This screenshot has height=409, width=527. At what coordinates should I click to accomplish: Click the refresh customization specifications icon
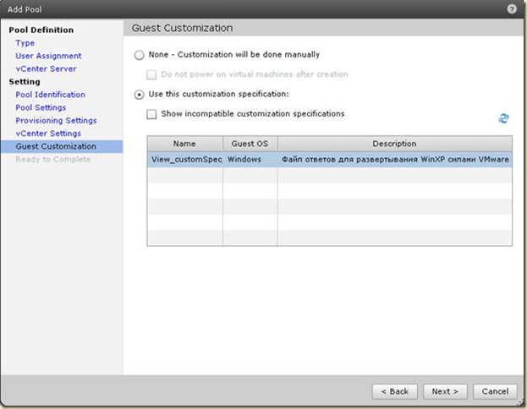[503, 119]
